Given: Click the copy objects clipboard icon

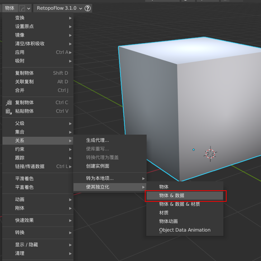Looking at the screenshot, I should (9, 103).
